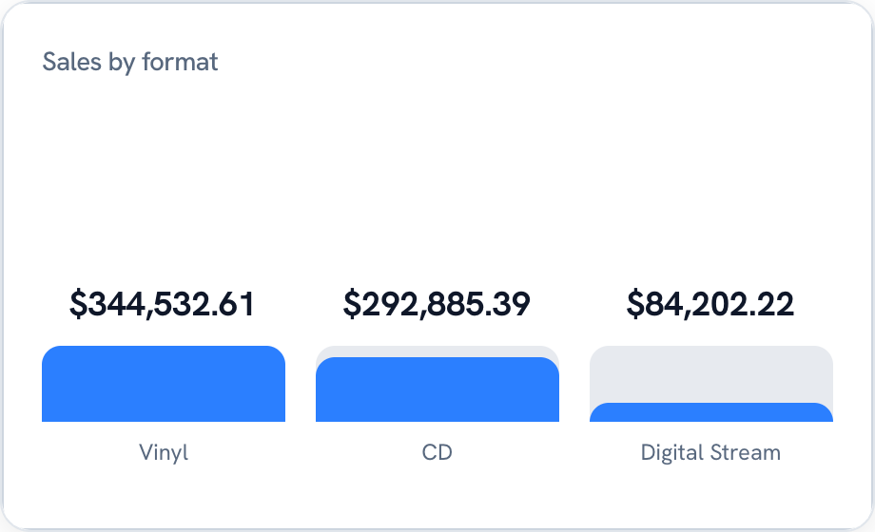Click the blue CD sales bar
The width and height of the screenshot is (875, 532).
[x=437, y=389]
